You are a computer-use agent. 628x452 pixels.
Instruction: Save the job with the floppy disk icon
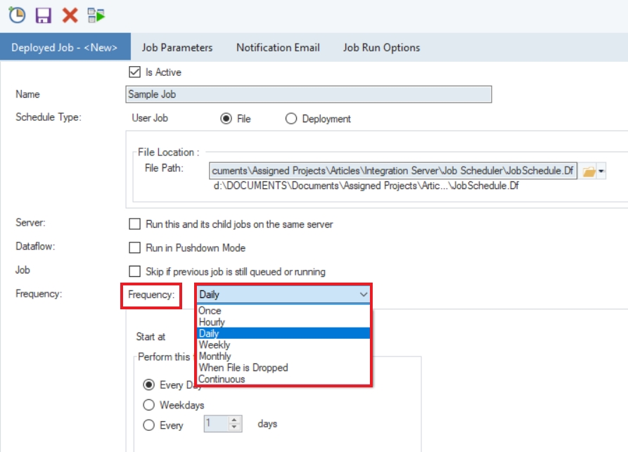click(x=44, y=15)
